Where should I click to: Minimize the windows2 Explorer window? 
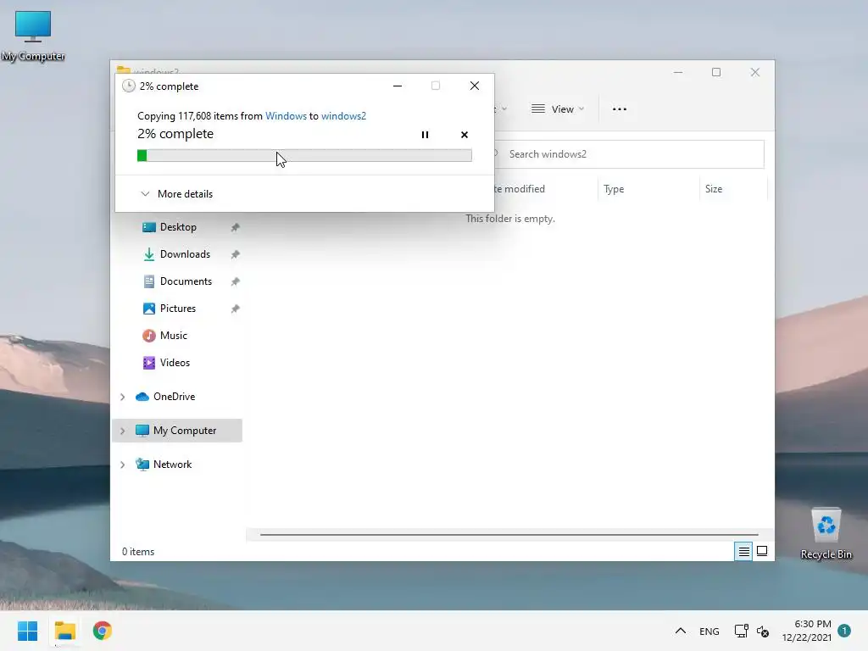click(x=678, y=72)
